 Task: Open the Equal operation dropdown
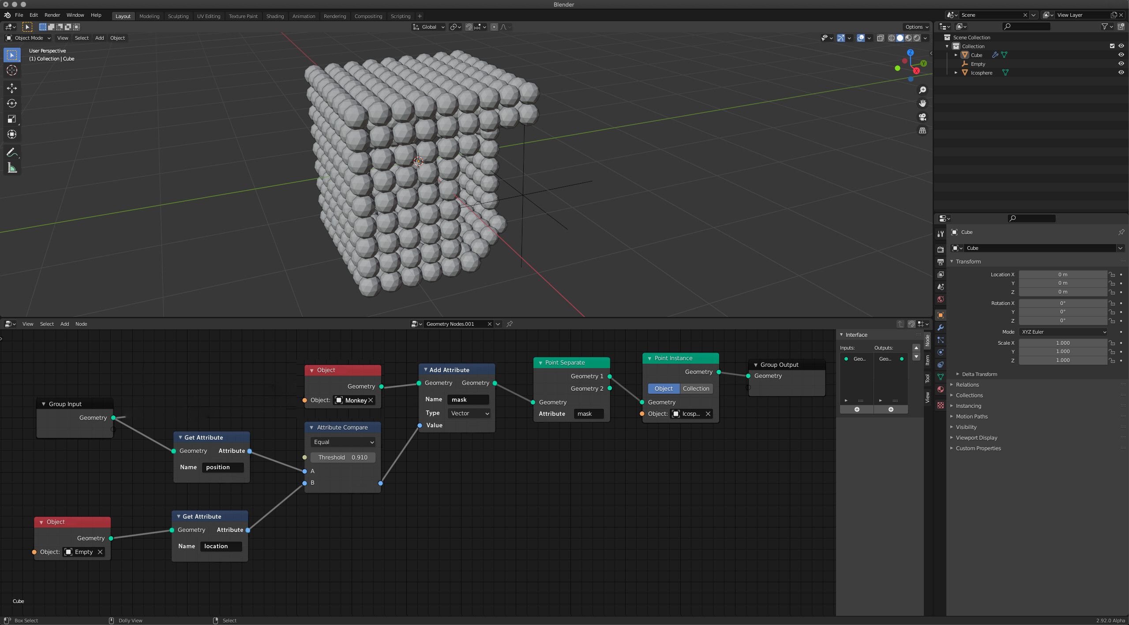pos(343,442)
